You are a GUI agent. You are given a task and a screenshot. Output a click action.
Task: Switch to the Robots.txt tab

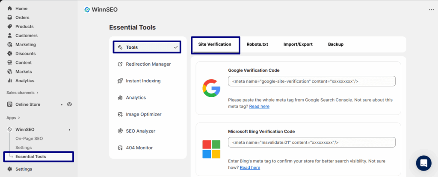[x=257, y=44]
